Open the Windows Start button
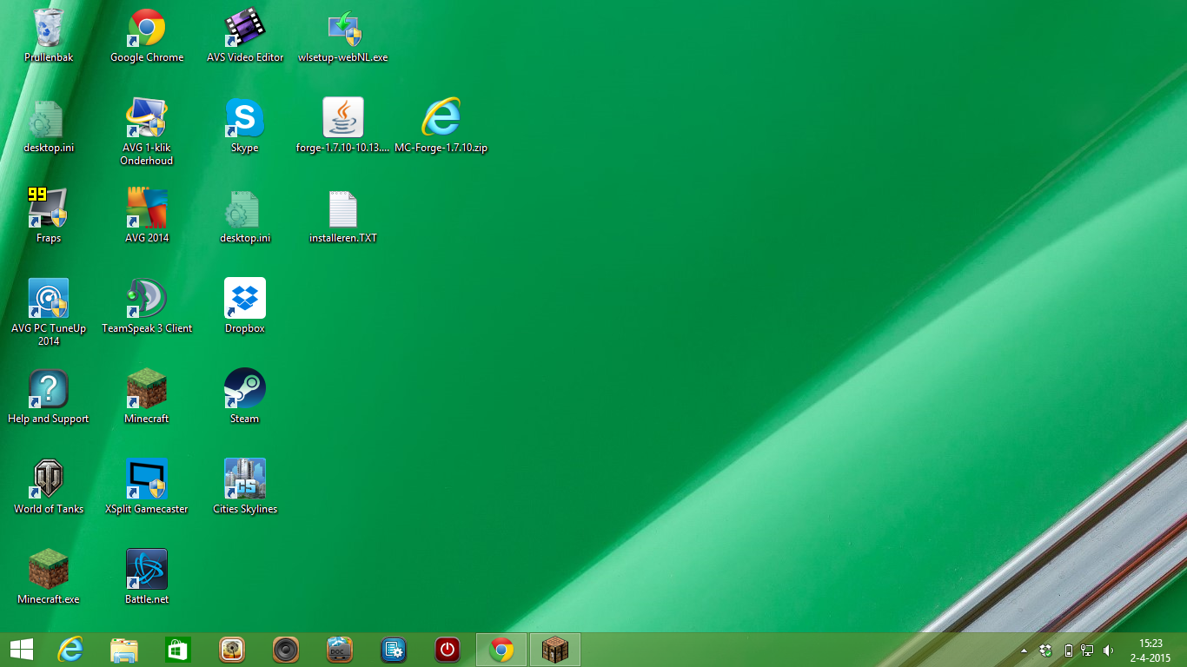Screen dimensions: 1187x667 (x=22, y=650)
